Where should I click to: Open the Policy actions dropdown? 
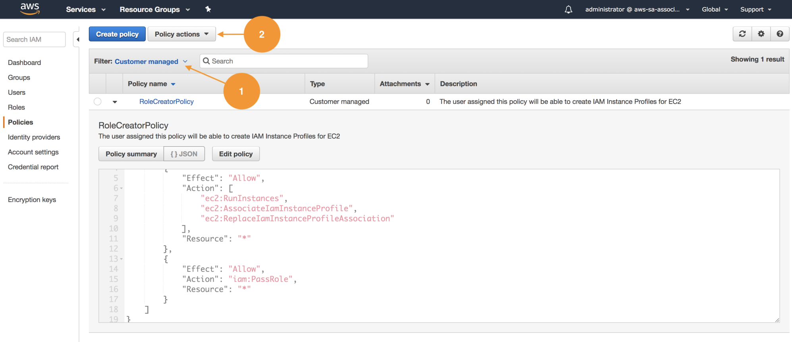point(182,34)
